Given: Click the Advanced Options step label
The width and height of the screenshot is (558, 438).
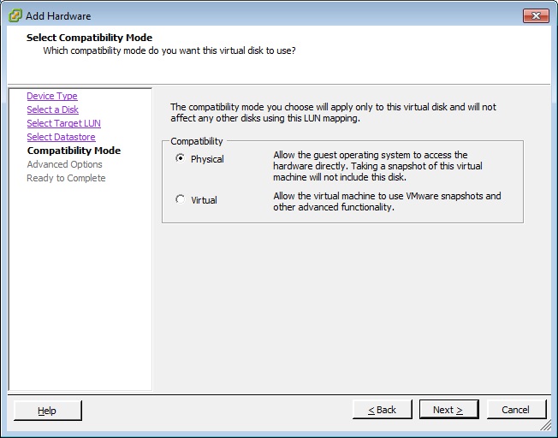Looking at the screenshot, I should [x=65, y=164].
